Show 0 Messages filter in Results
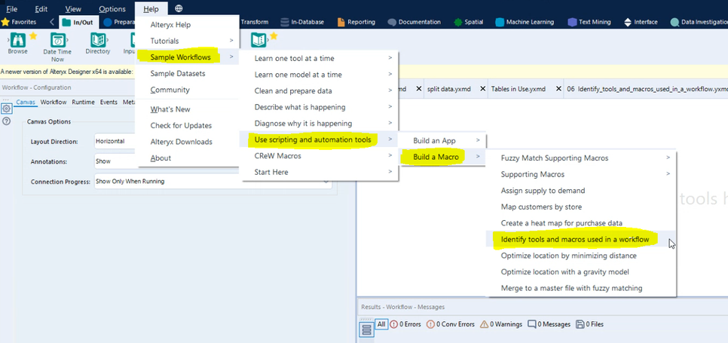 click(549, 324)
